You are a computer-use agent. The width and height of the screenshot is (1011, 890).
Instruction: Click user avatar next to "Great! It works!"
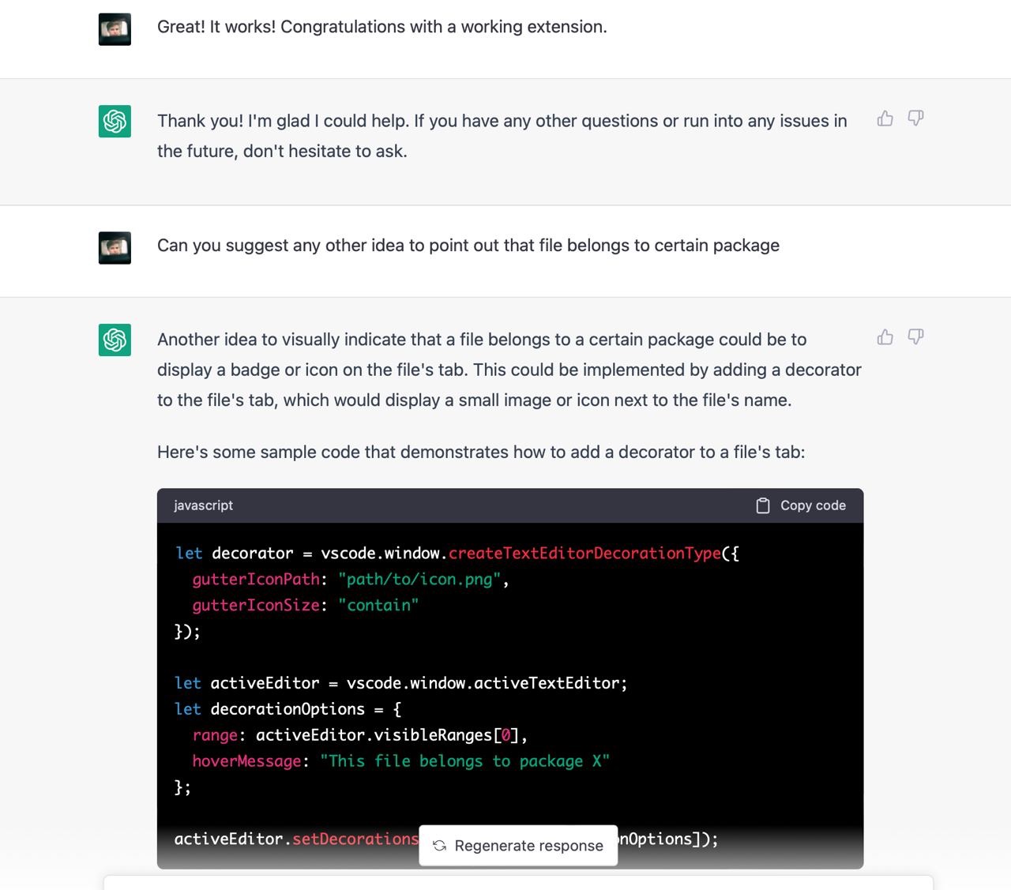tap(115, 30)
